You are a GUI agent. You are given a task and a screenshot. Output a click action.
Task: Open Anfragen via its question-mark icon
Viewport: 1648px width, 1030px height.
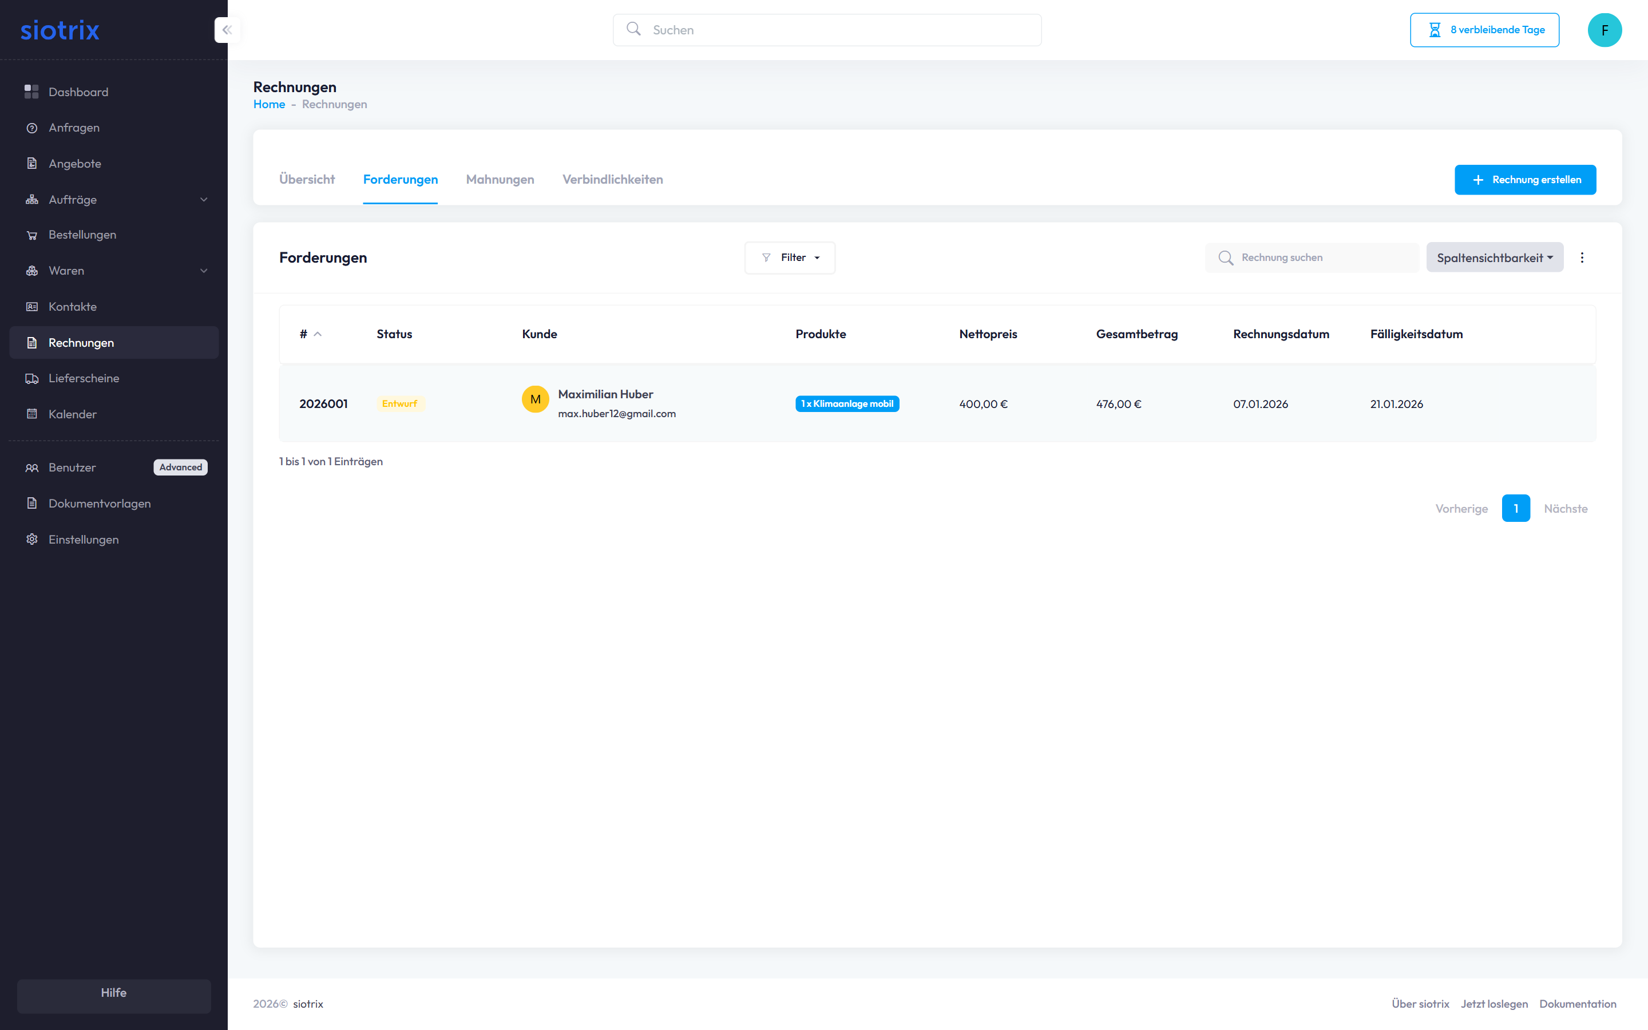click(31, 128)
